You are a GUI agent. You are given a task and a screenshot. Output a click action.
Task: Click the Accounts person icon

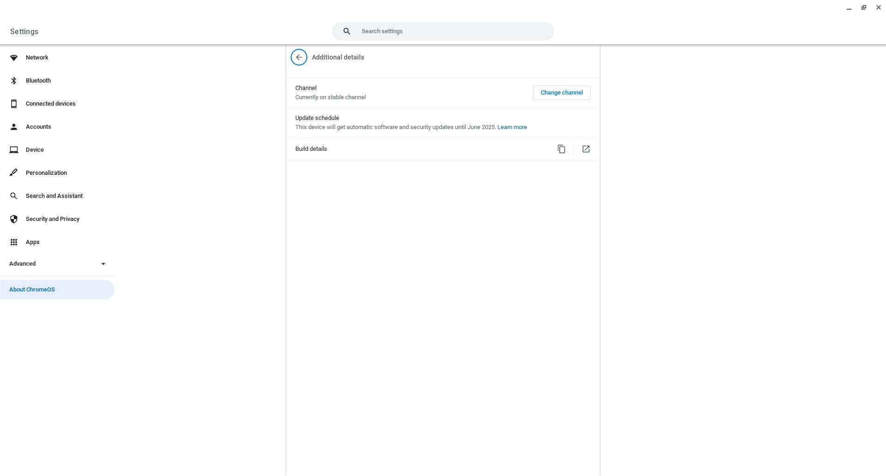click(x=14, y=127)
